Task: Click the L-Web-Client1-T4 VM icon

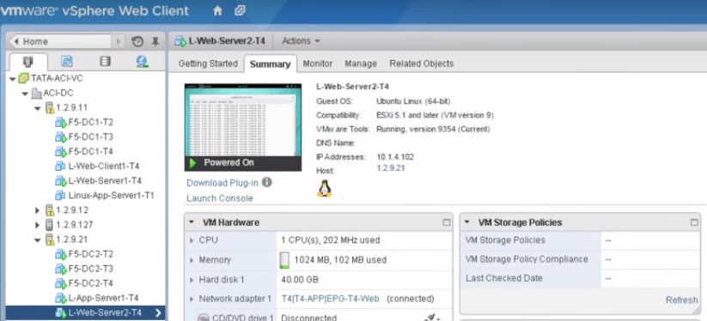Action: click(60, 167)
